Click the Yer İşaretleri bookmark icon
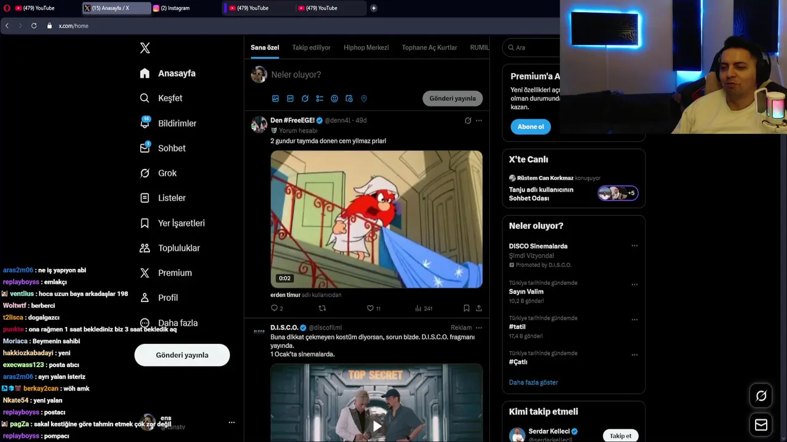 [144, 223]
